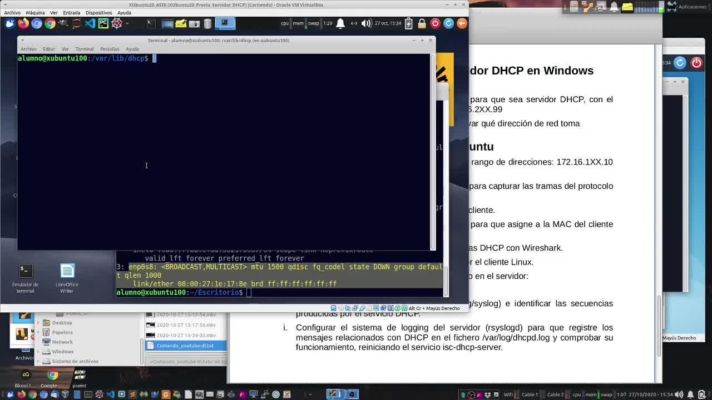Image resolution: width=712 pixels, height=400 pixels.
Task: Select file 2020-10-27 15-17-56.mkv
Action: [x=186, y=325]
